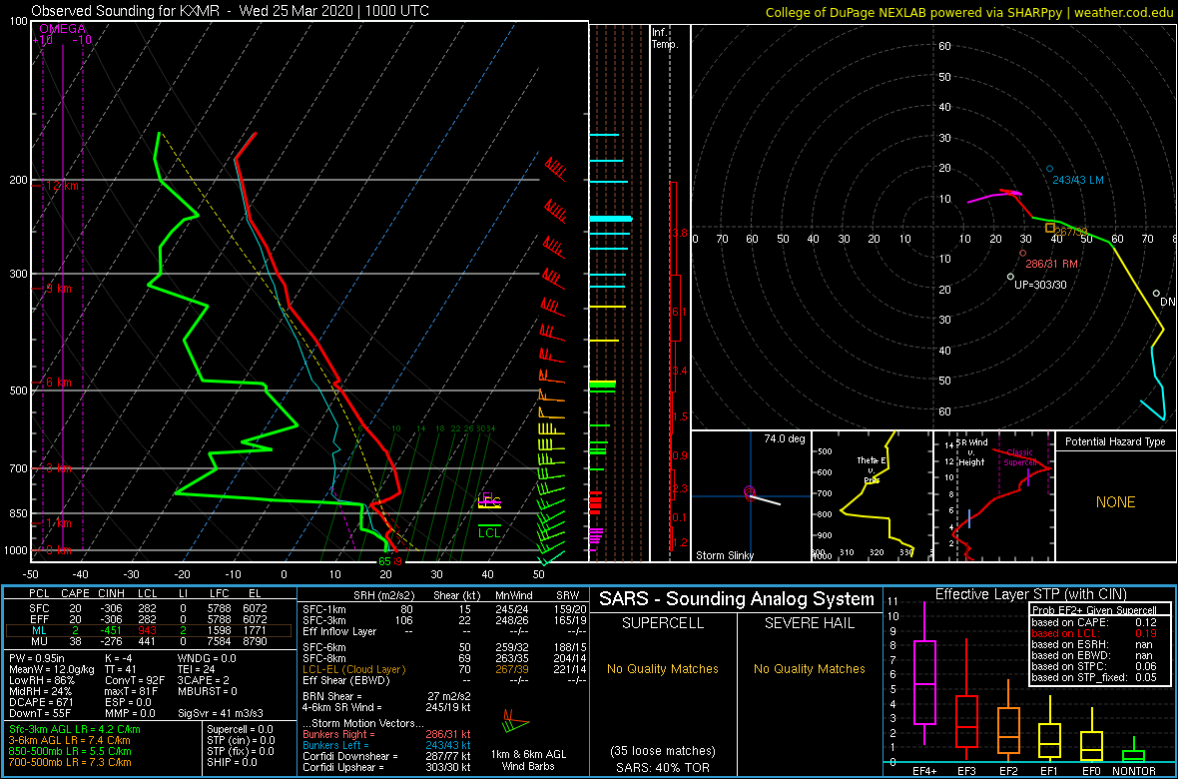Screen dimensions: 1178x779
Task: Click the 'Sfc-3km AGL LR = 4.2 C/km' line
Action: coord(75,729)
